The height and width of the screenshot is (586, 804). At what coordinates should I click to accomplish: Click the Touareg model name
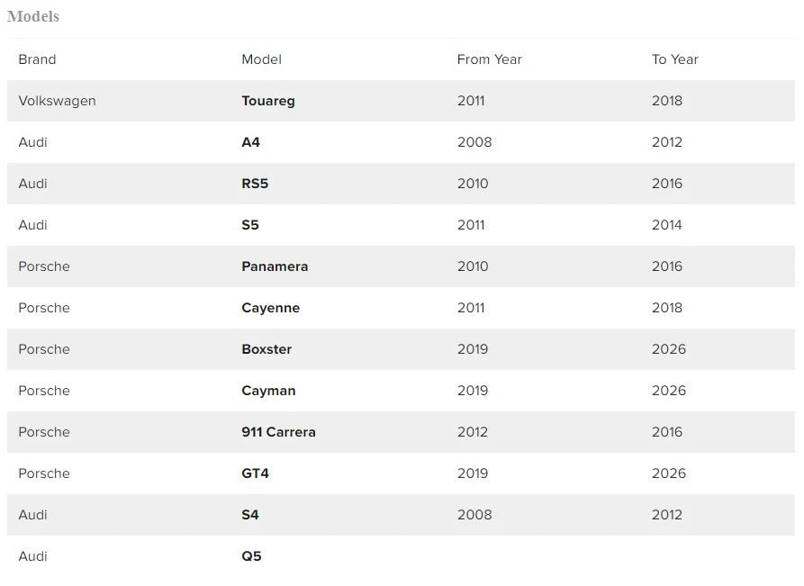pyautogui.click(x=267, y=101)
